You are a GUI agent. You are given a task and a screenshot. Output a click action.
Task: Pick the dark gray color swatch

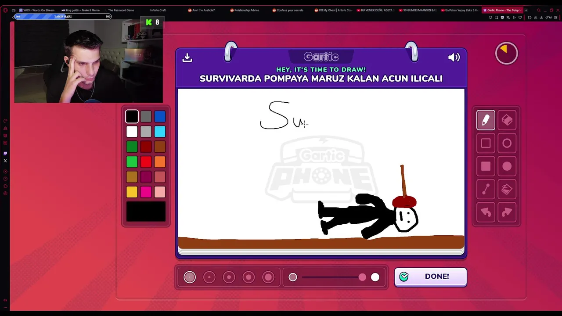tap(146, 116)
